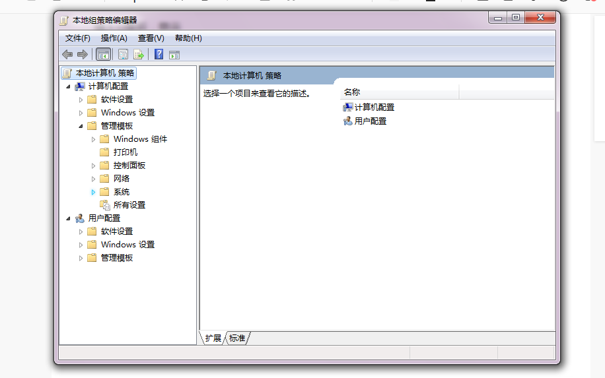The width and height of the screenshot is (605, 378).
Task: Click folder icon of 打印机
Action: click(104, 152)
